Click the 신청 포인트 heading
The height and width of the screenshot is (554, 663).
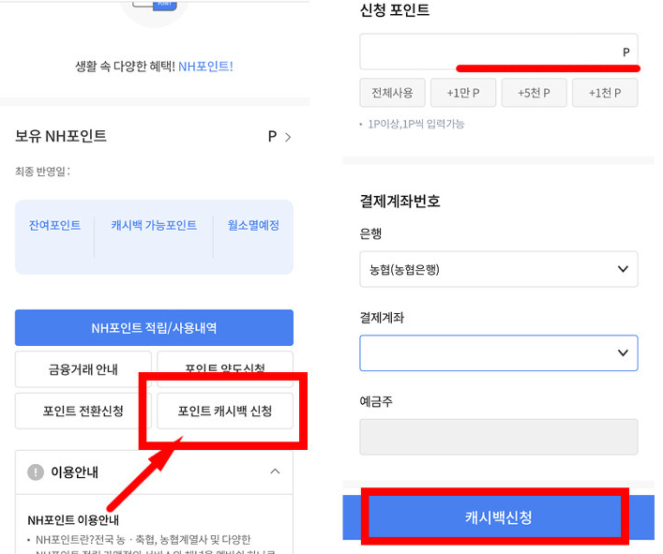click(395, 9)
